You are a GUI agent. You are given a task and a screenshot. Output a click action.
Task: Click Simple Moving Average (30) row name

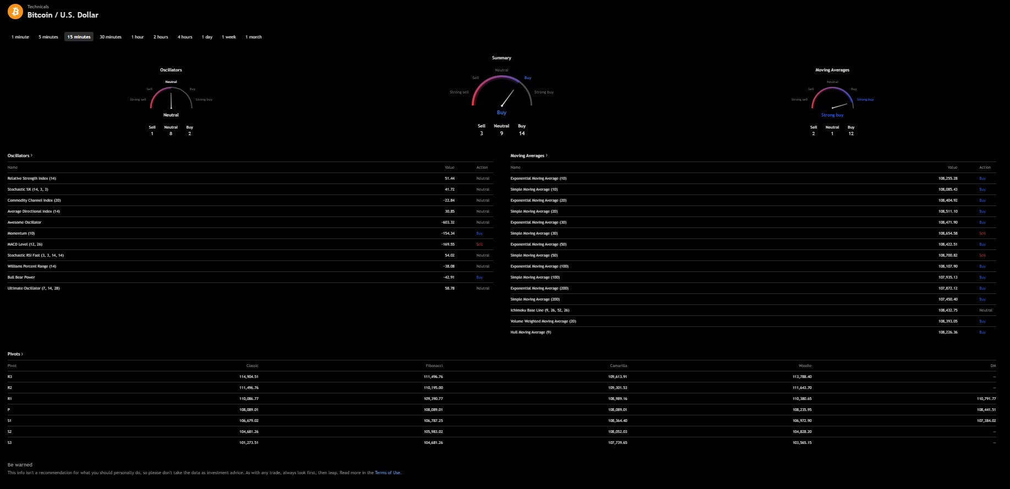point(534,234)
